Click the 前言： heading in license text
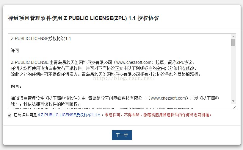243x150 pixels. pyautogui.click(x=16, y=86)
